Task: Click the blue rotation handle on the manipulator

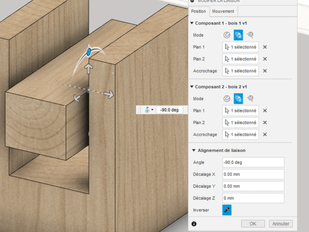Action: pos(89,52)
